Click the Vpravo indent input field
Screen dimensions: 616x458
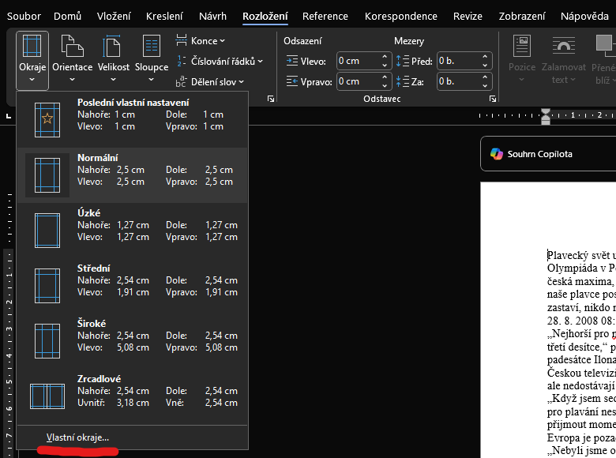pyautogui.click(x=357, y=81)
